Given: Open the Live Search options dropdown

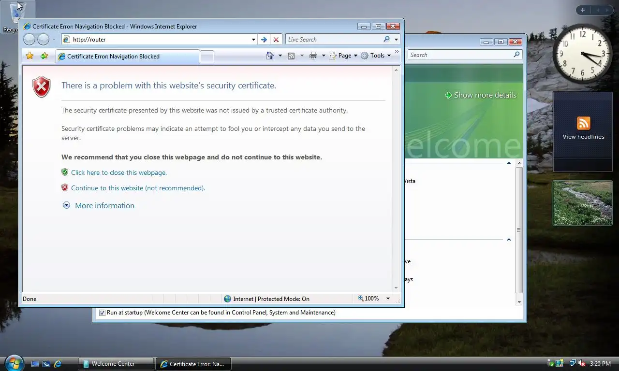Looking at the screenshot, I should point(396,40).
